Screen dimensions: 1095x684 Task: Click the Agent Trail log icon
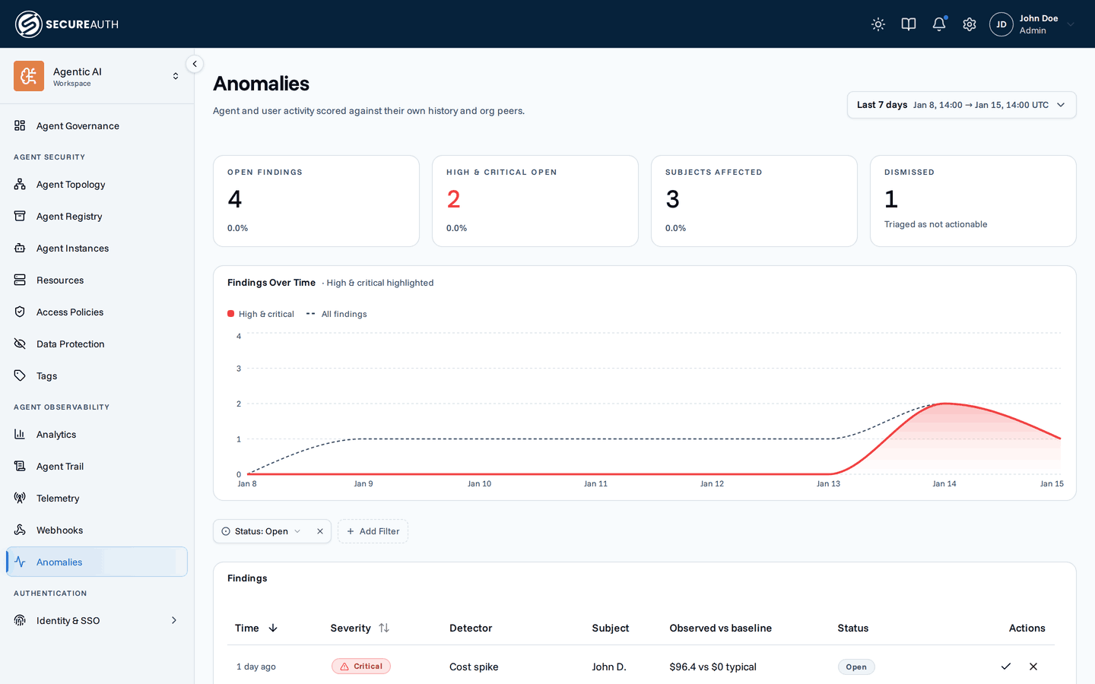point(20,466)
